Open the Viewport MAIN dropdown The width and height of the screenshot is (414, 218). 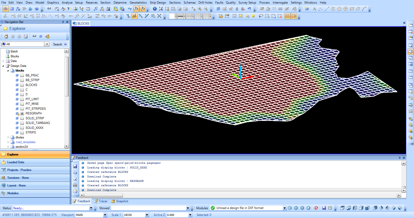click(x=105, y=215)
